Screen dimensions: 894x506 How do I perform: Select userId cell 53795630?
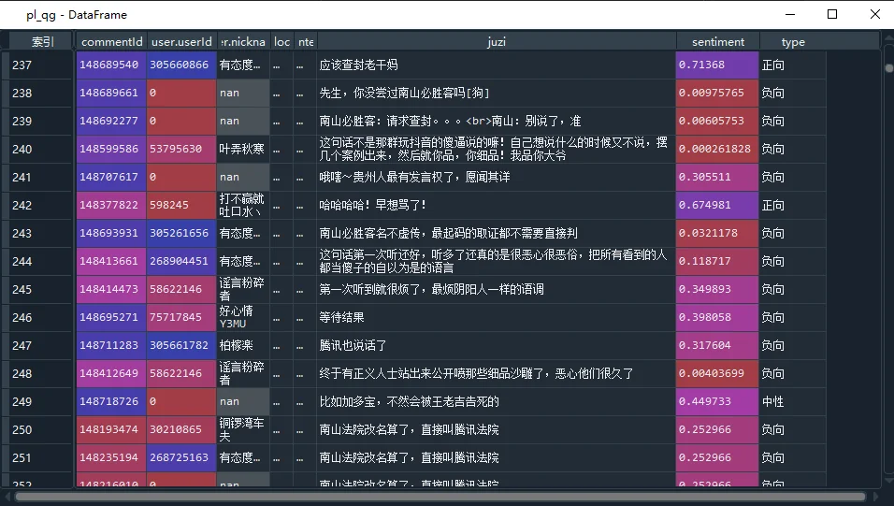point(181,149)
